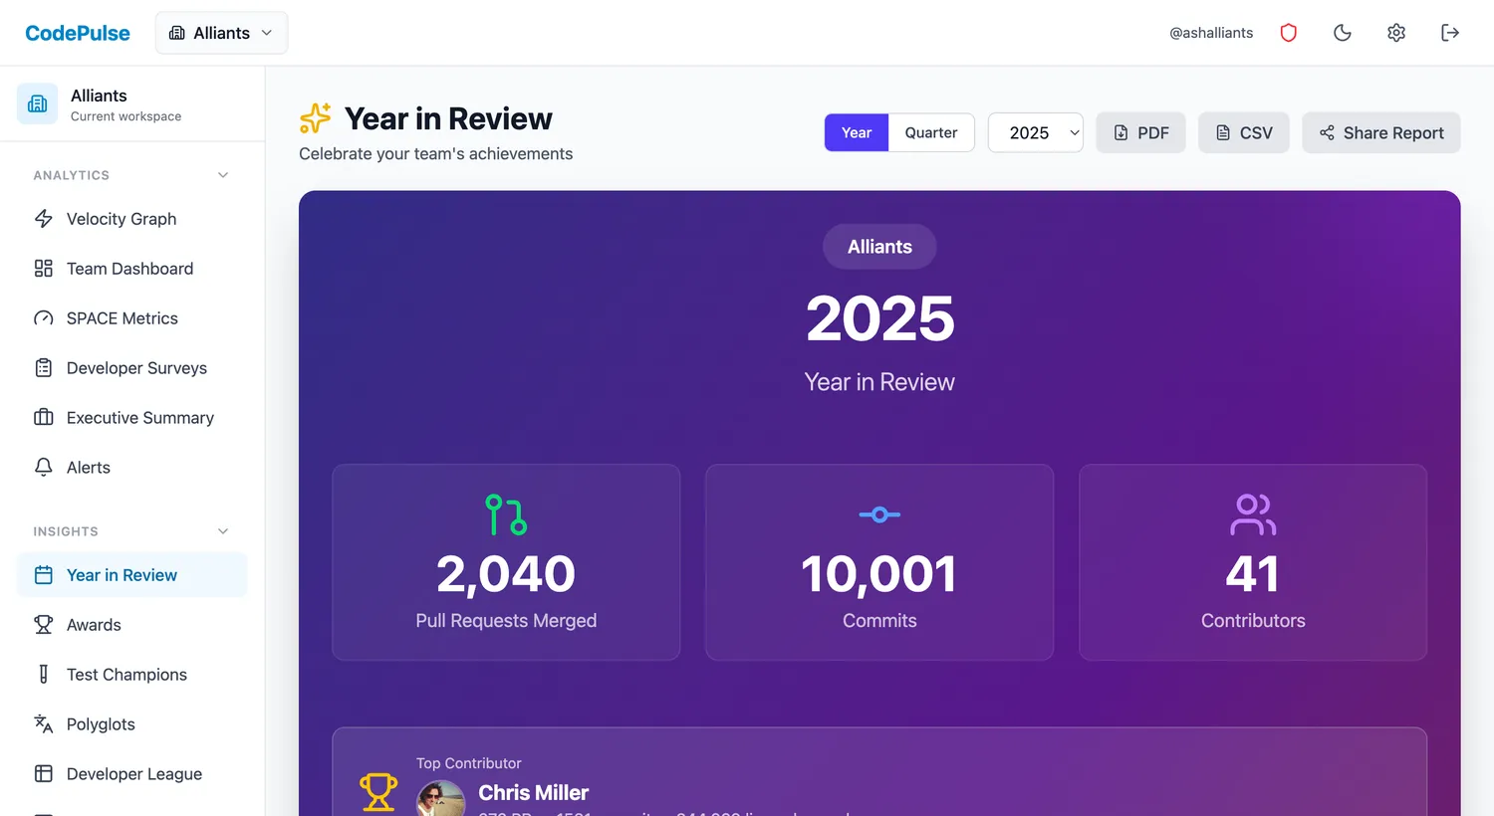Screen dimensions: 1494x816
Task: Switch the report period to Quarter
Action: (x=930, y=132)
